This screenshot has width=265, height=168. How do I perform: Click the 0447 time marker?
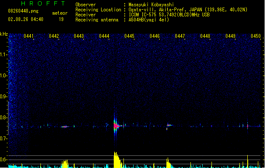click(180, 36)
